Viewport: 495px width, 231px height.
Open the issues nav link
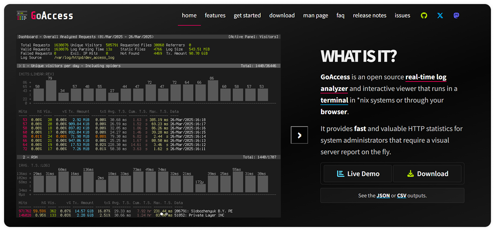click(402, 15)
